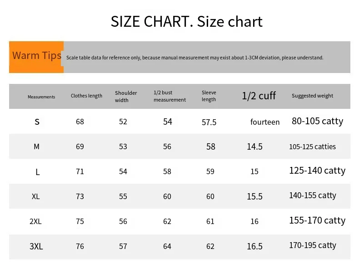
Task: Select the Clothes length column header
Action: (86, 96)
